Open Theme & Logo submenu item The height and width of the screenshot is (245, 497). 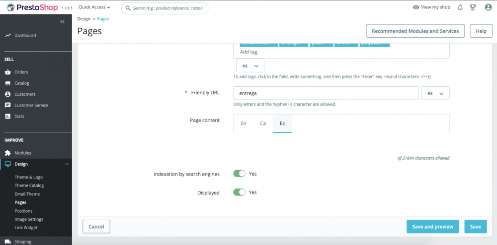[x=28, y=177]
